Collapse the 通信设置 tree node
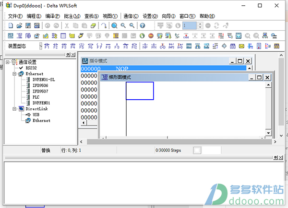288x208 pixels. (x=7, y=62)
